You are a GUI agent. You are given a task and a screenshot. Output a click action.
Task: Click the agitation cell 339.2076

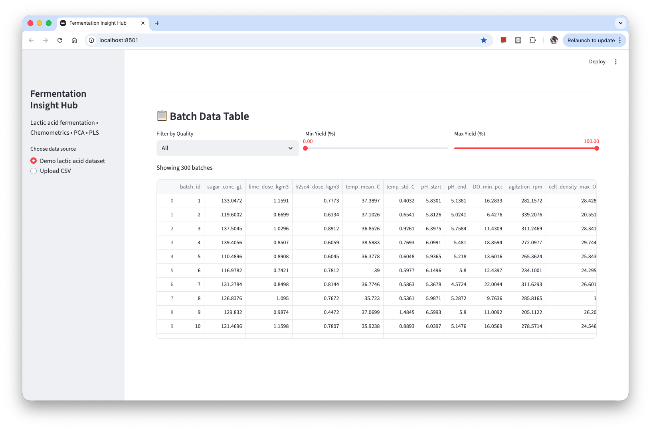pyautogui.click(x=526, y=215)
